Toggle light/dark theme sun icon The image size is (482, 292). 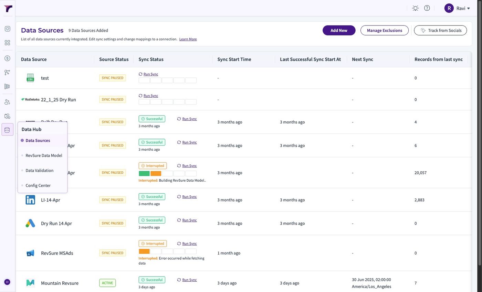tap(416, 8)
